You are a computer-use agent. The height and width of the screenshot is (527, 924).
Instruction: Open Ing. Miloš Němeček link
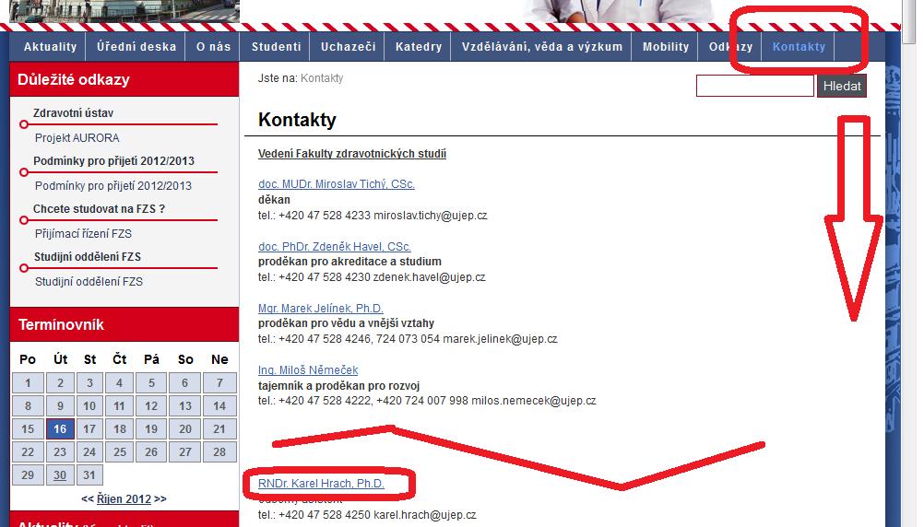tap(308, 370)
